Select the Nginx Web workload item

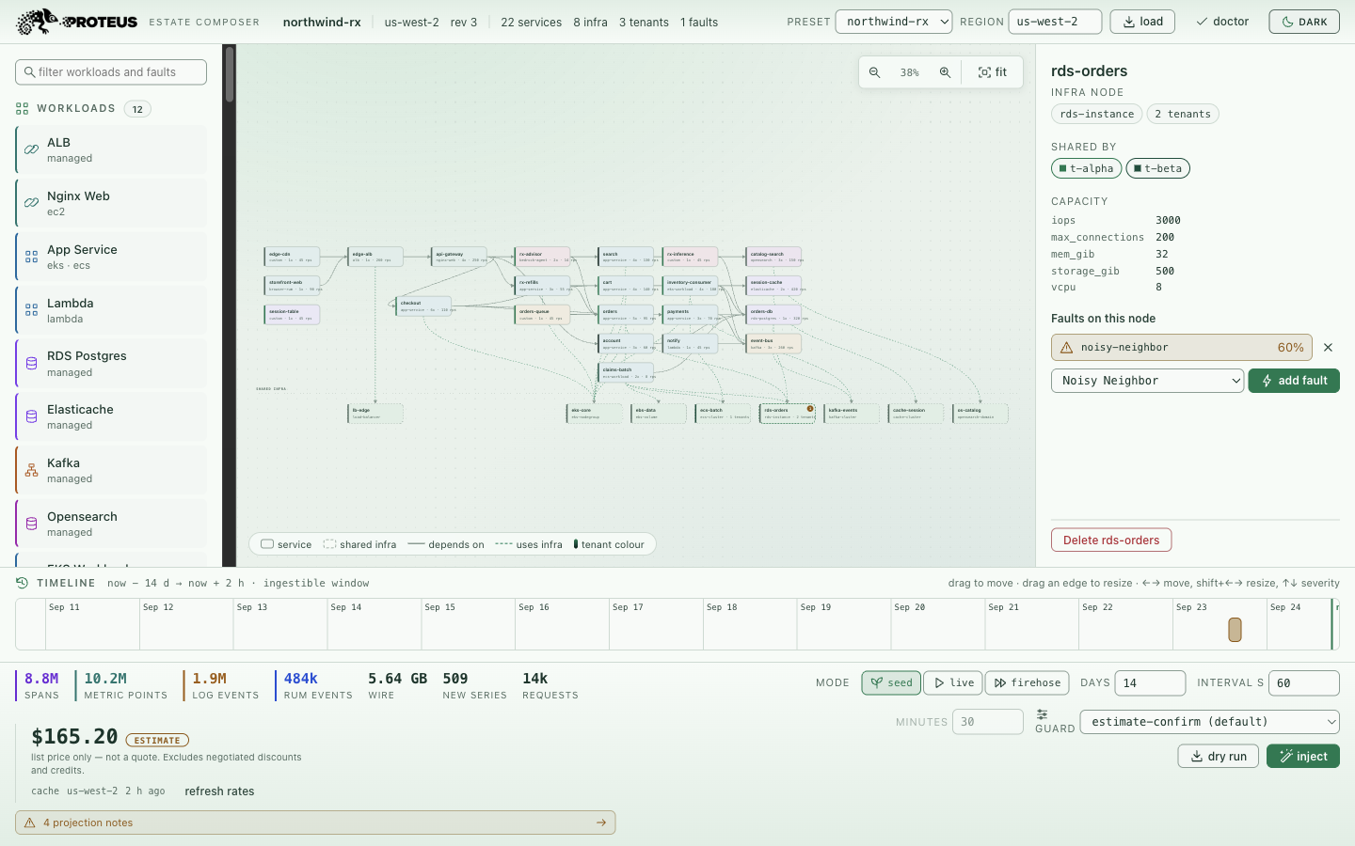[x=112, y=204]
